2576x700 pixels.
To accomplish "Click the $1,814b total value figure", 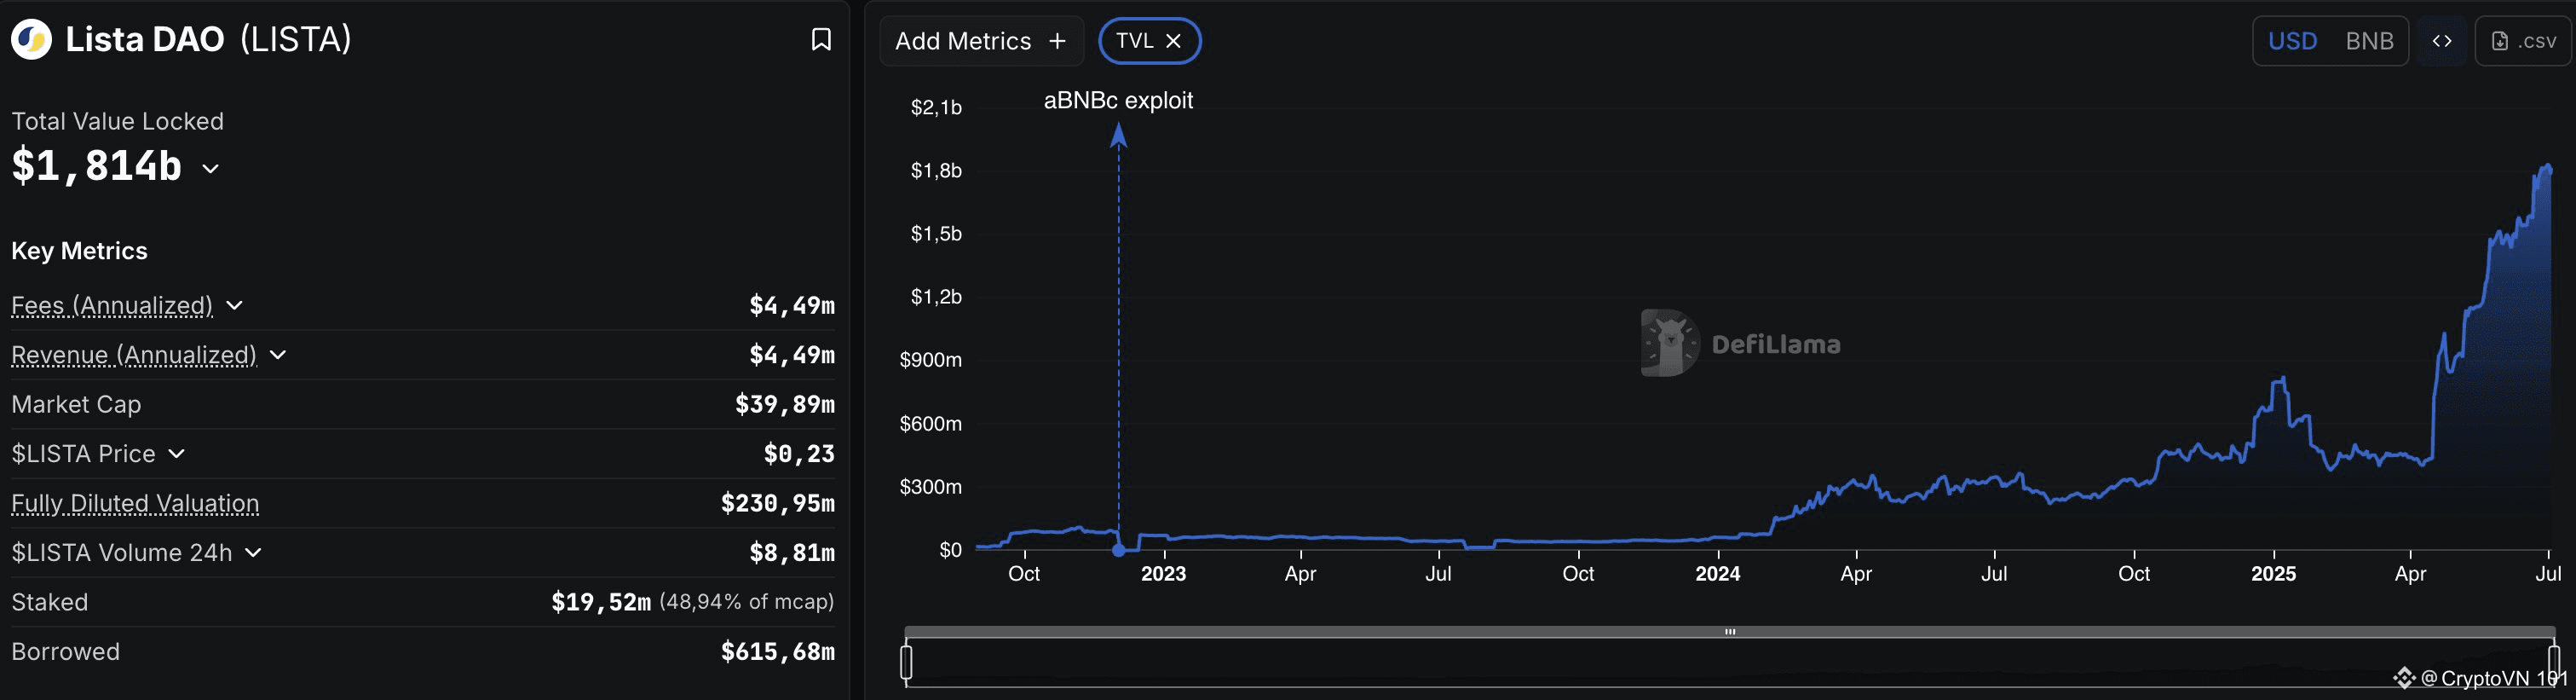I will tap(97, 166).
